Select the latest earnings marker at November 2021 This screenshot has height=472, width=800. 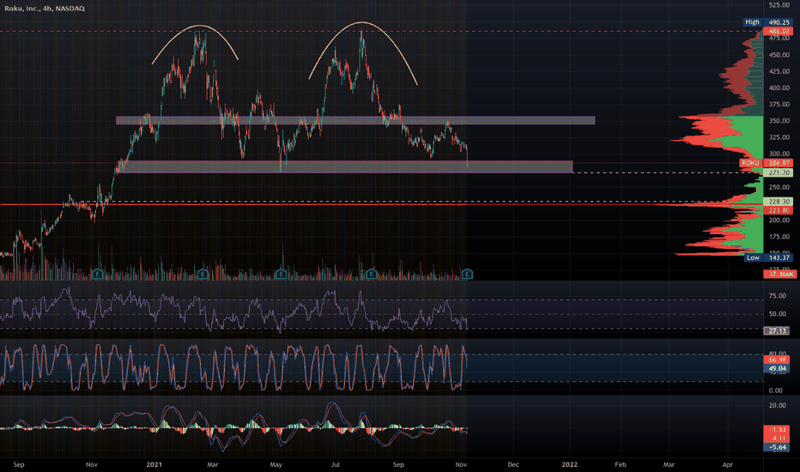tap(467, 275)
